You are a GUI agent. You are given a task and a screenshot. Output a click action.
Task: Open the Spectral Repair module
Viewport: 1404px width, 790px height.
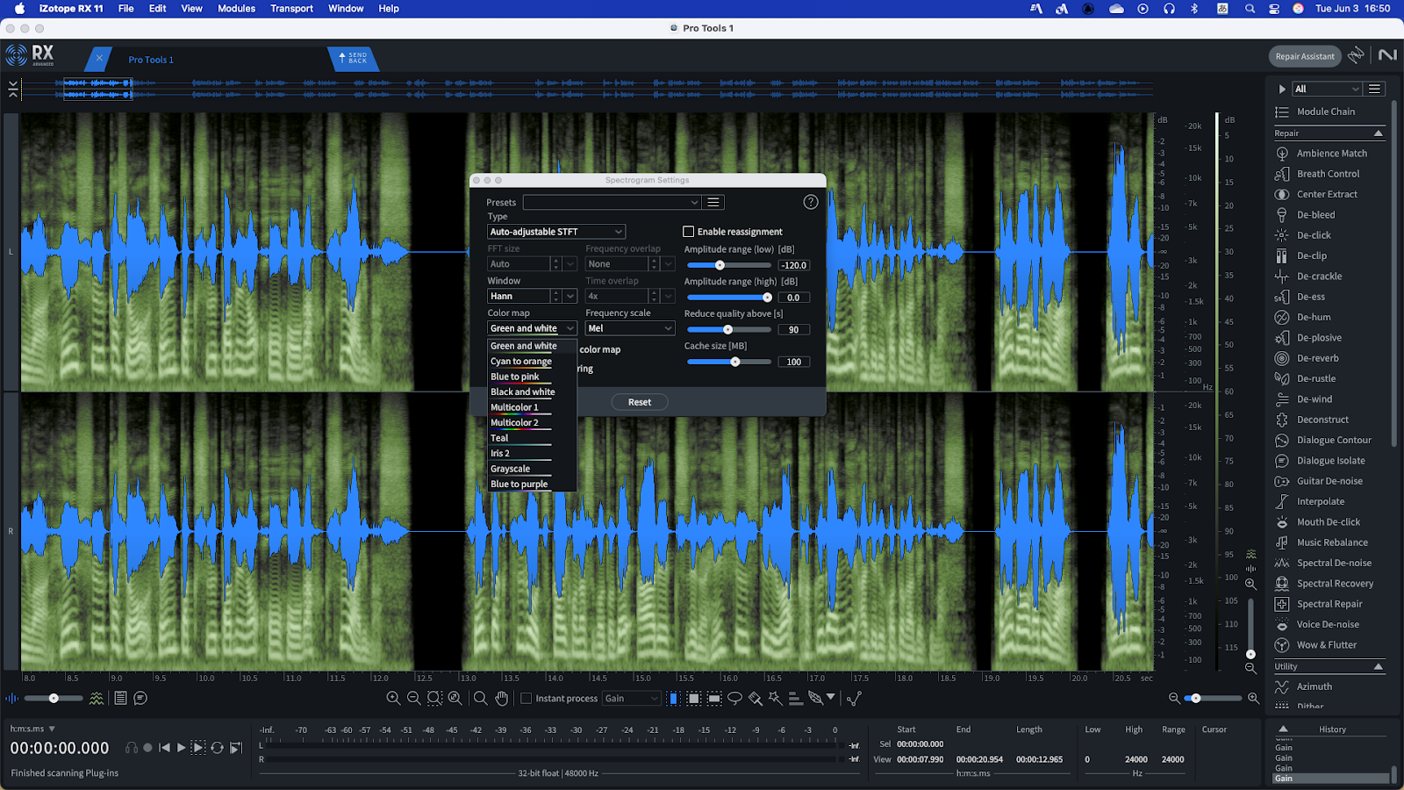pyautogui.click(x=1329, y=604)
